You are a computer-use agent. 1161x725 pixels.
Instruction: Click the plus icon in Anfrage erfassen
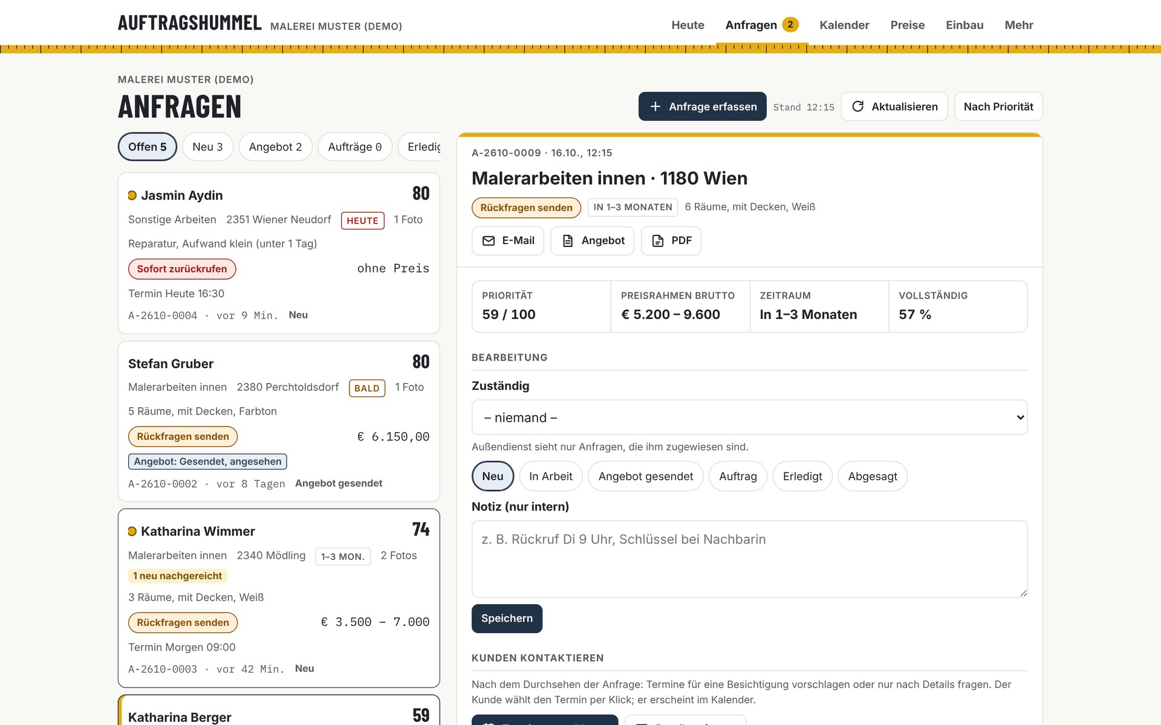[x=655, y=106]
